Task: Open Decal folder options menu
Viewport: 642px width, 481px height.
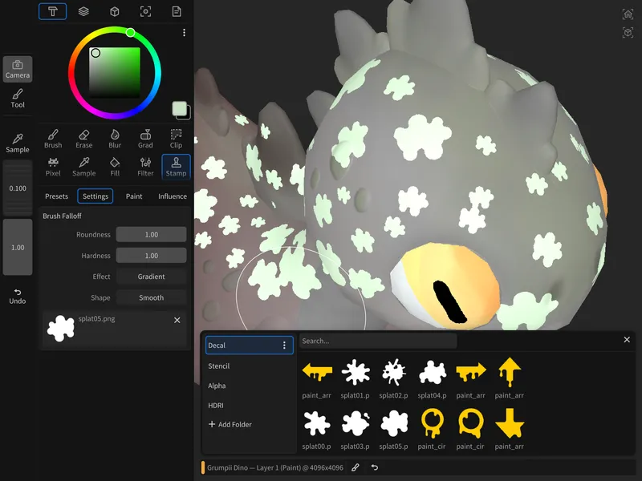Action: 283,346
